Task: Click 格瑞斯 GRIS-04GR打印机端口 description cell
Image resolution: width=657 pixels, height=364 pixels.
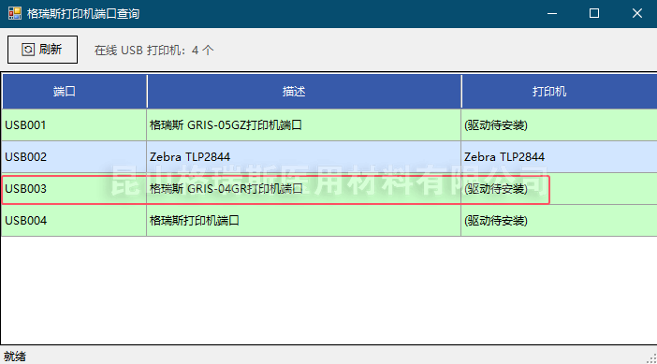Action: 304,188
